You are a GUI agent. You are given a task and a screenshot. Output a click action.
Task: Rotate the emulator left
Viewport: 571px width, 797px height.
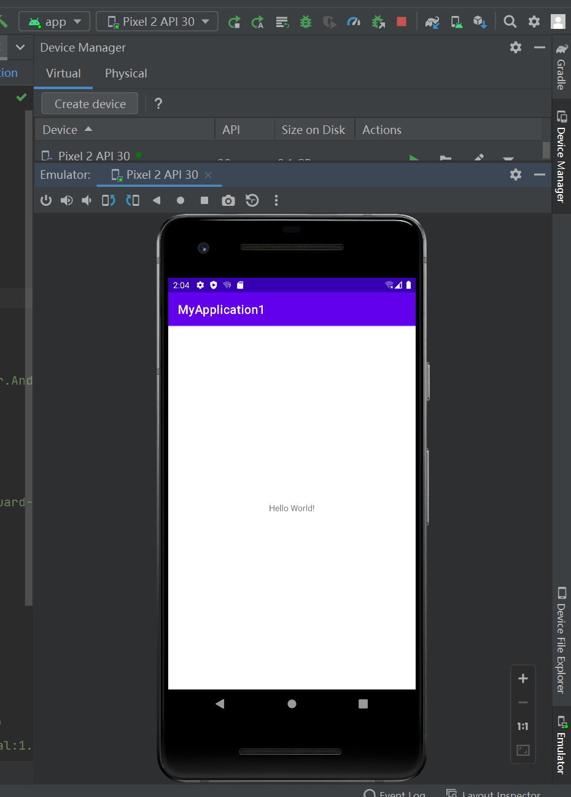[x=109, y=200]
